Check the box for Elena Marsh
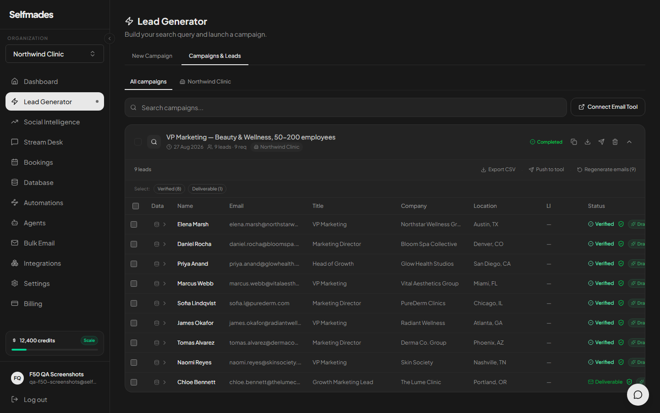 pyautogui.click(x=134, y=224)
